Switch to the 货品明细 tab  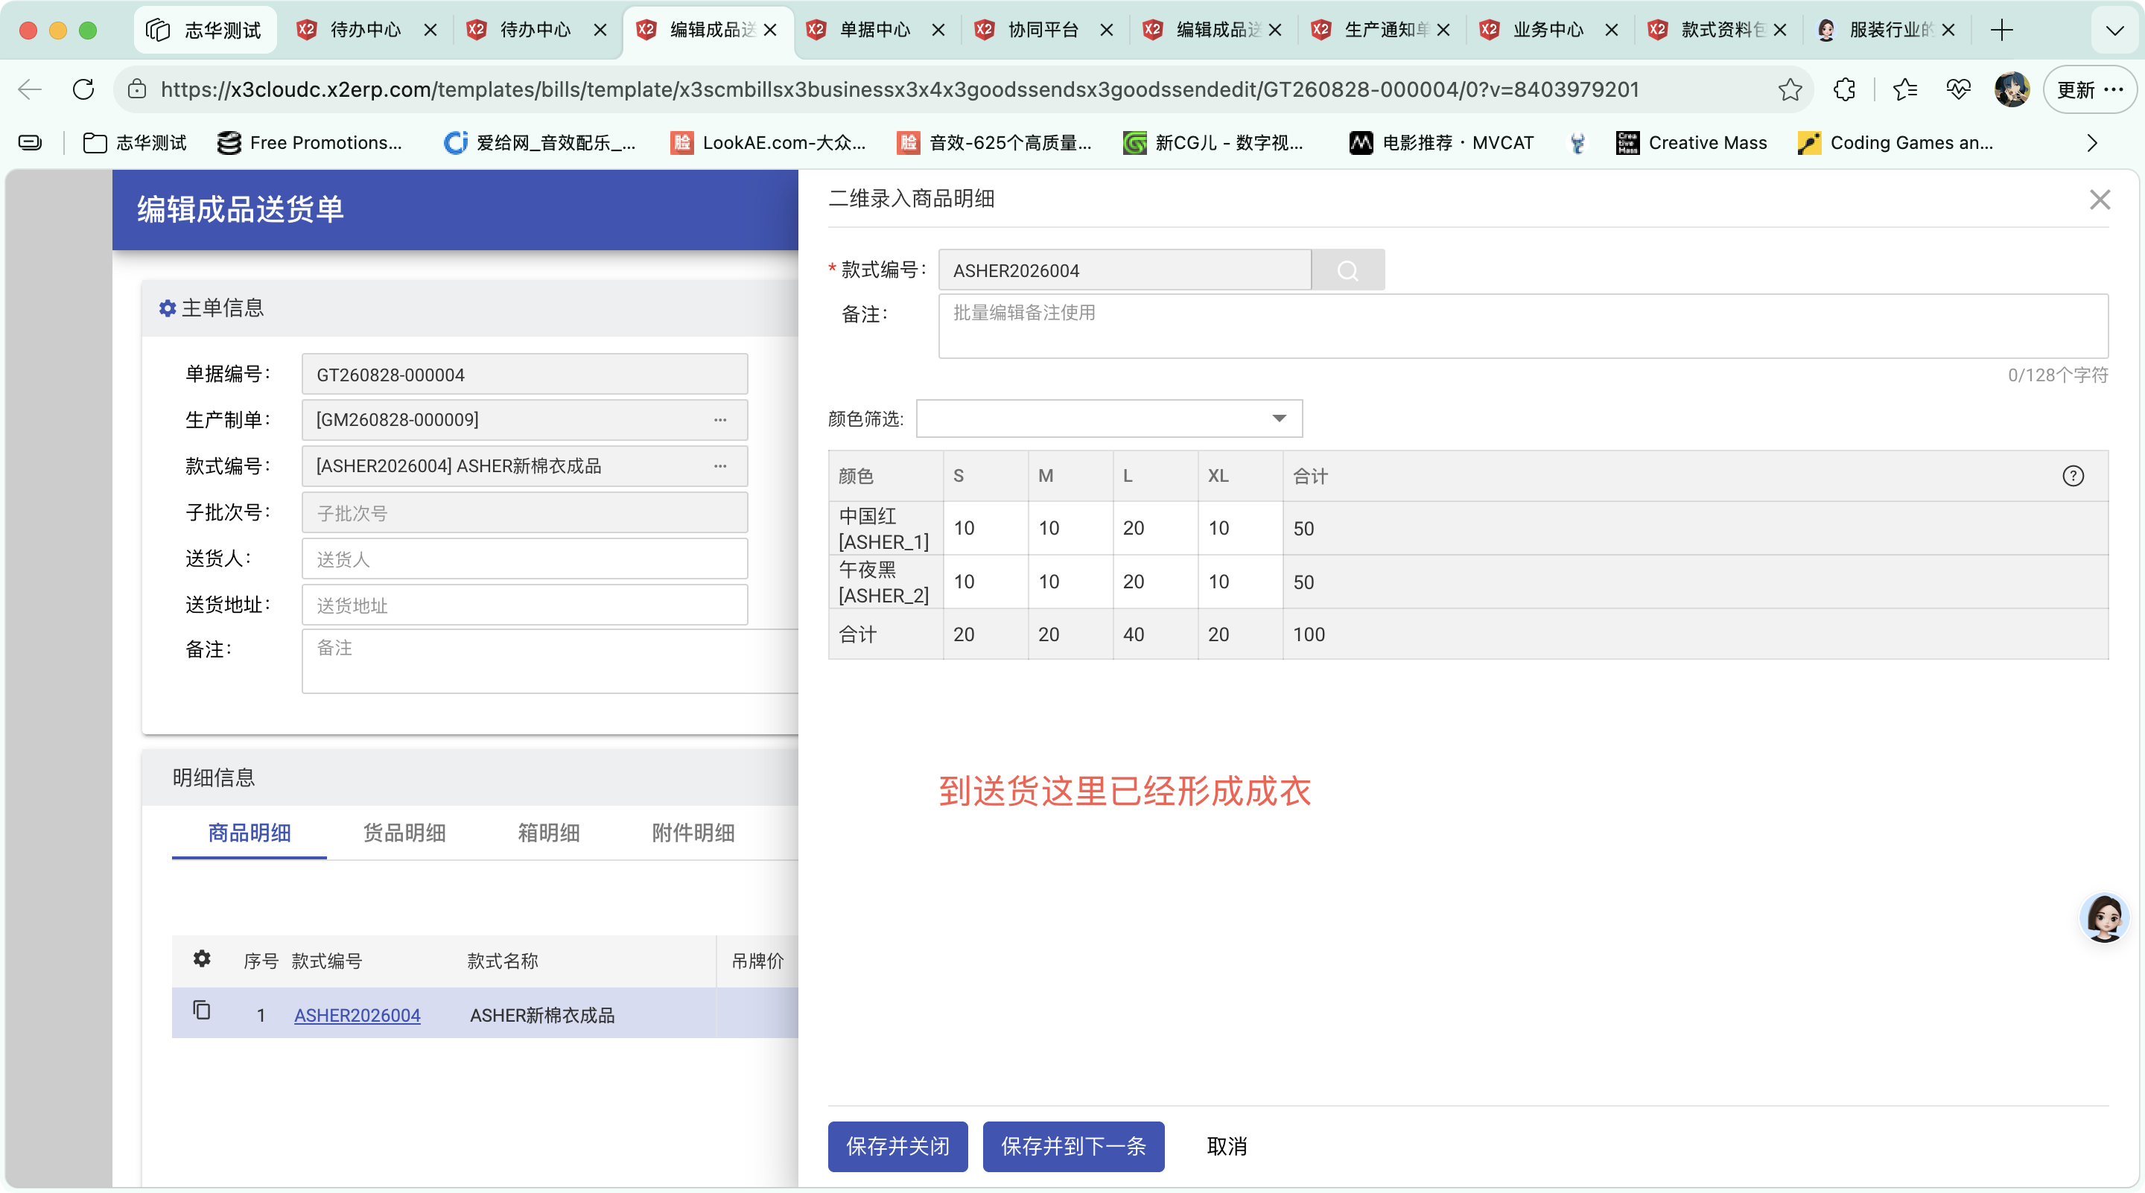[x=404, y=833]
